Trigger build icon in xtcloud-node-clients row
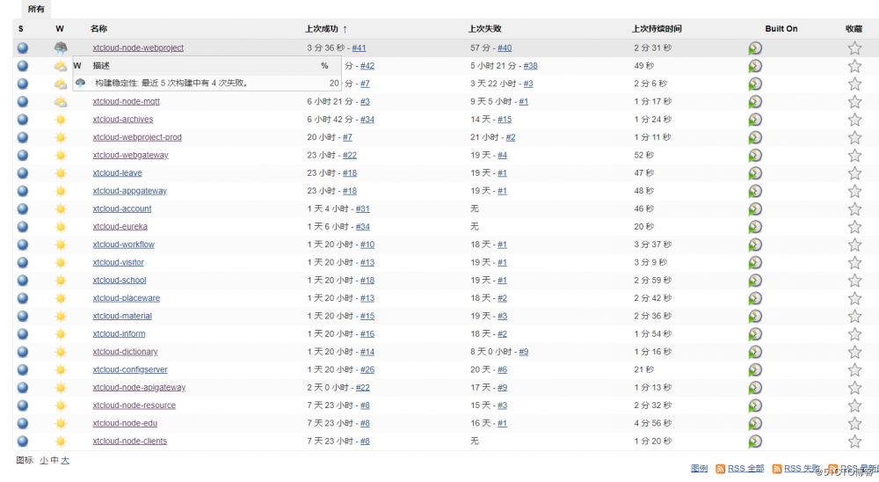Image resolution: width=879 pixels, height=482 pixels. (x=755, y=442)
